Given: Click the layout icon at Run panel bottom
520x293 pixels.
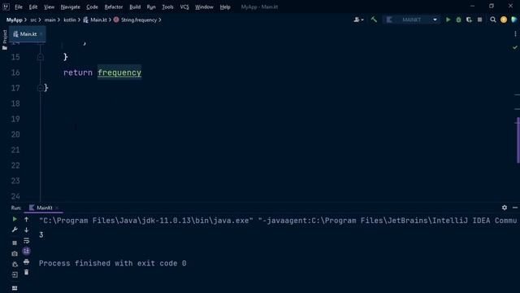Looking at the screenshot, I should click(15, 288).
